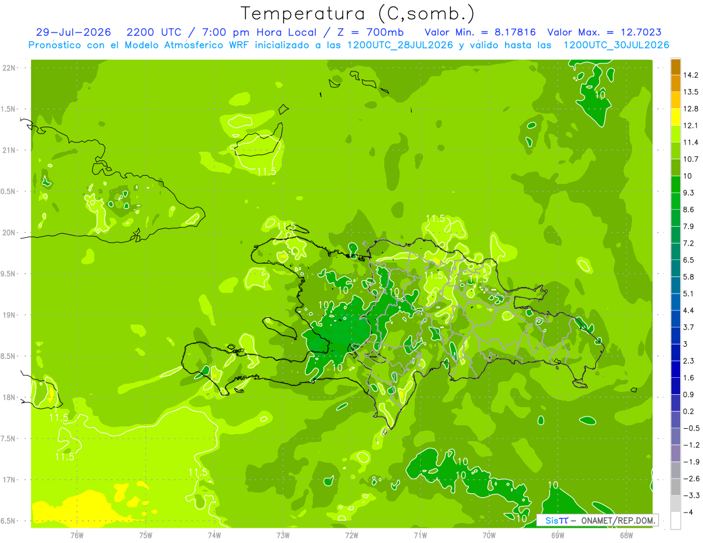Screen dimensions: 703x543
Task: Click the '11.4' color scale label
Action: coord(691,142)
